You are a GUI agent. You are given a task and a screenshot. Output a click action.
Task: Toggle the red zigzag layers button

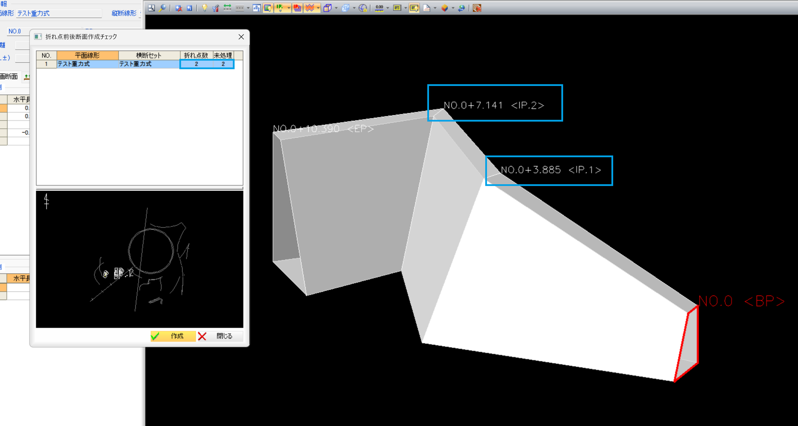pos(310,8)
